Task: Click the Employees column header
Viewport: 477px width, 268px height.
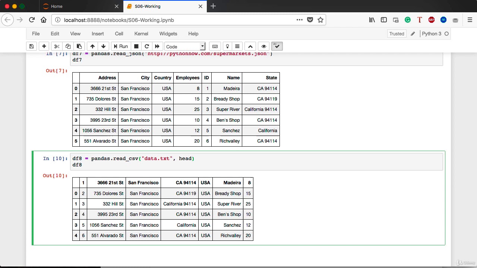Action: pyautogui.click(x=187, y=78)
